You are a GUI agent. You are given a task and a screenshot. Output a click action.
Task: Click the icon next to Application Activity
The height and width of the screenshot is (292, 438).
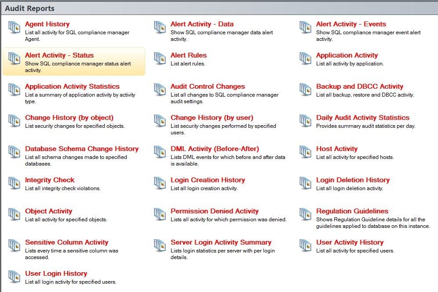305,58
